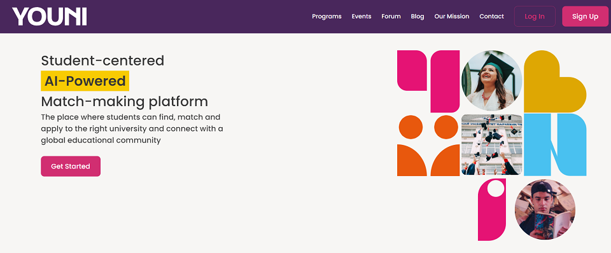Click the AI-Powered highlighted text

pyautogui.click(x=85, y=81)
